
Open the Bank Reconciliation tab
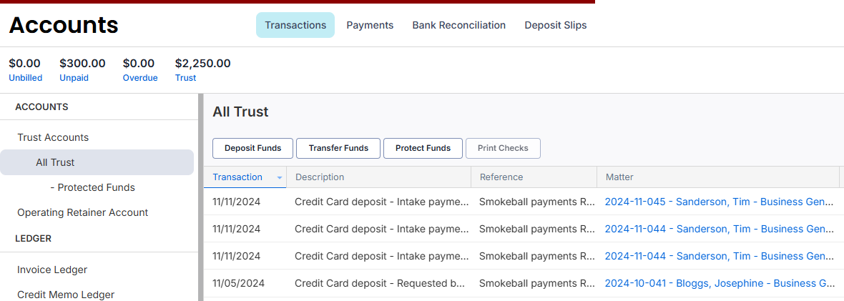pyautogui.click(x=458, y=25)
